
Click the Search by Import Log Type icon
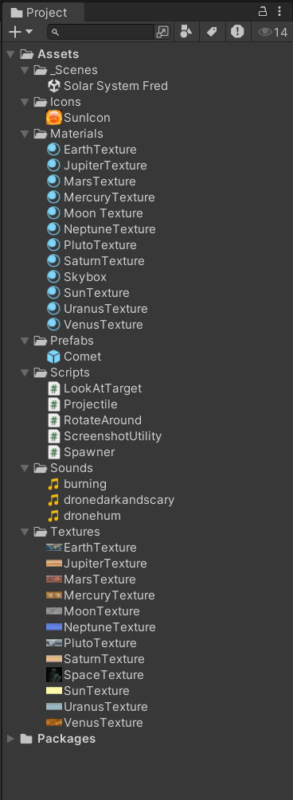click(x=237, y=32)
